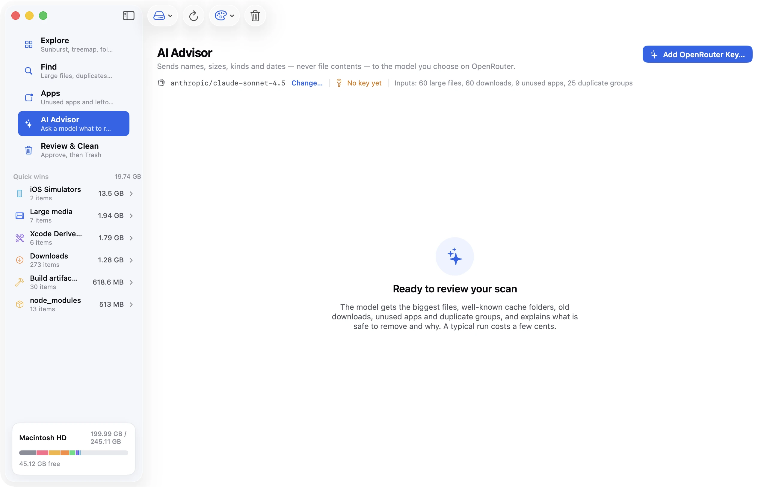Click the Large media film icon
The image size is (767, 487).
20,216
